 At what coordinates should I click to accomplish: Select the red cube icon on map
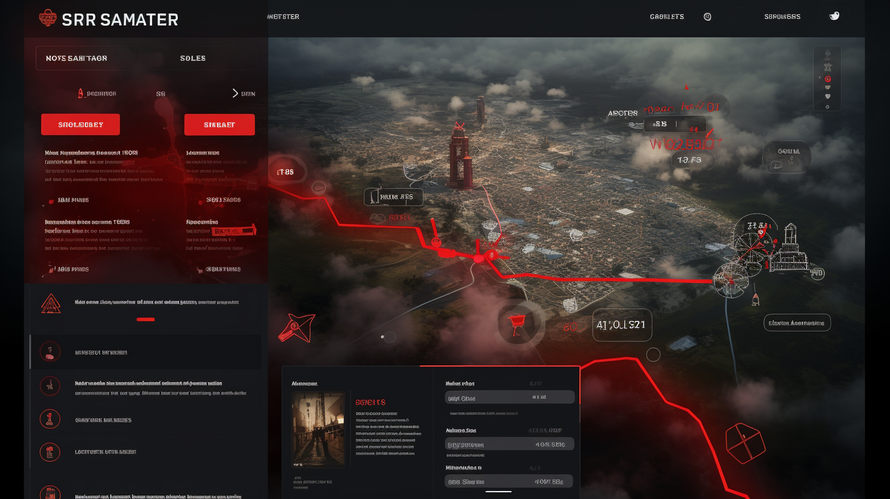(x=745, y=442)
